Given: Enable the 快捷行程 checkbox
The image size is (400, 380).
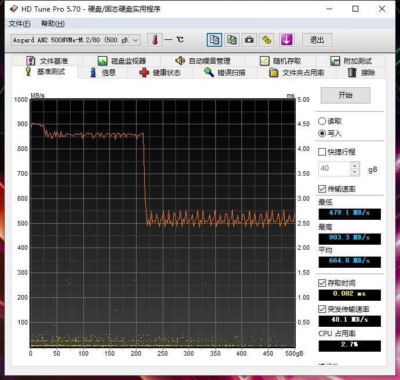Looking at the screenshot, I should tap(322, 152).
